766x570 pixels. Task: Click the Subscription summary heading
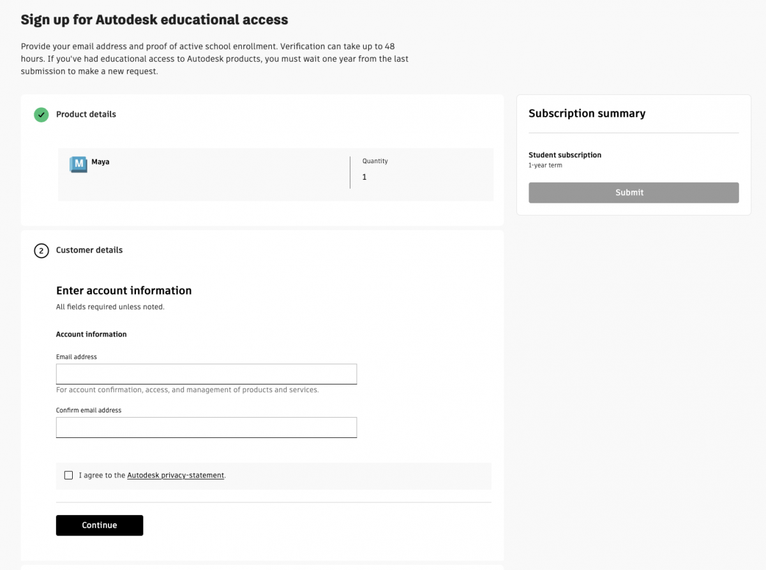pos(587,113)
